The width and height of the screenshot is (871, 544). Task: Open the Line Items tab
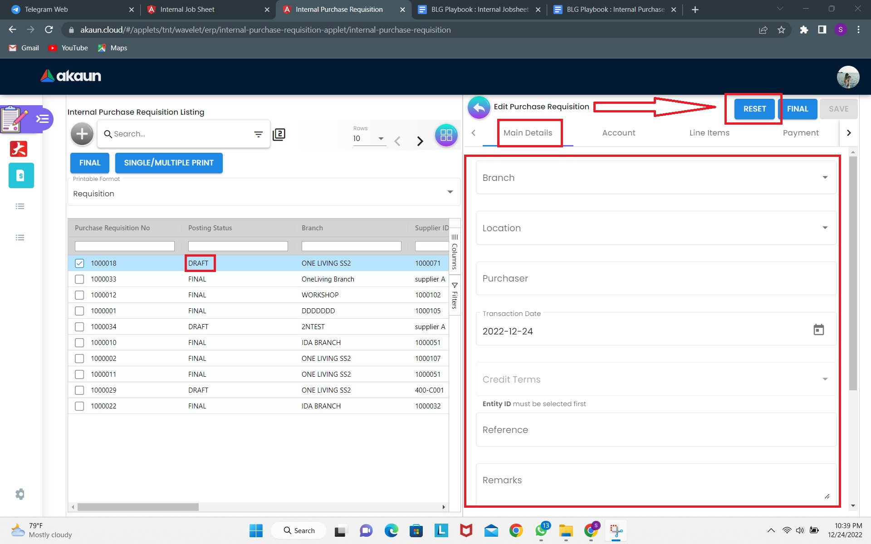coord(709,133)
